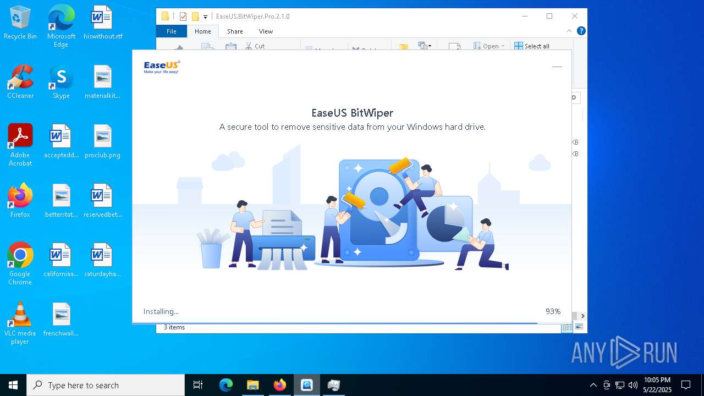Click the EaseUS logo in installer
Viewport: 704px width, 396px height.
tap(162, 67)
